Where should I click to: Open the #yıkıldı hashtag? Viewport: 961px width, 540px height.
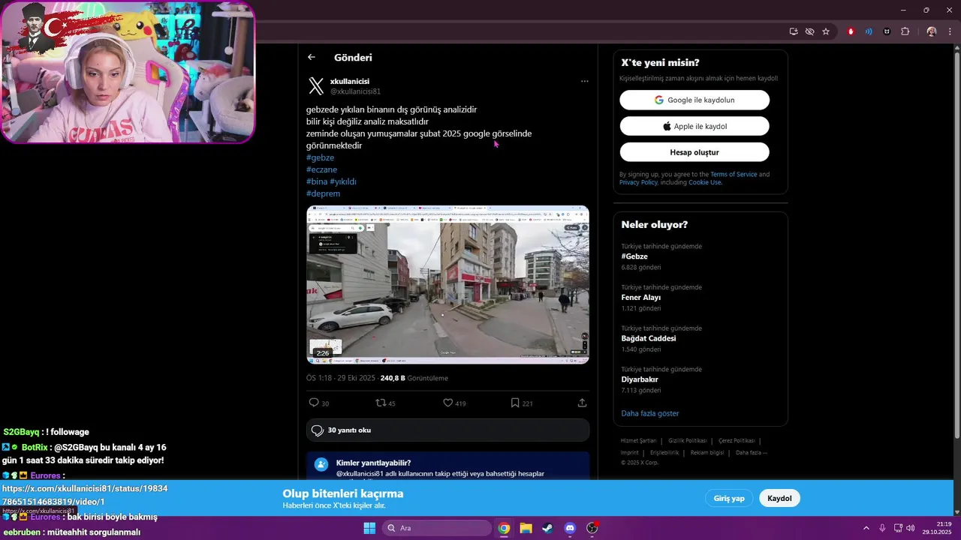point(343,181)
